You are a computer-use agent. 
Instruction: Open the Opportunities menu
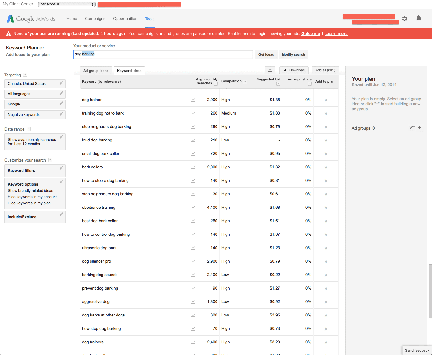[x=125, y=19]
